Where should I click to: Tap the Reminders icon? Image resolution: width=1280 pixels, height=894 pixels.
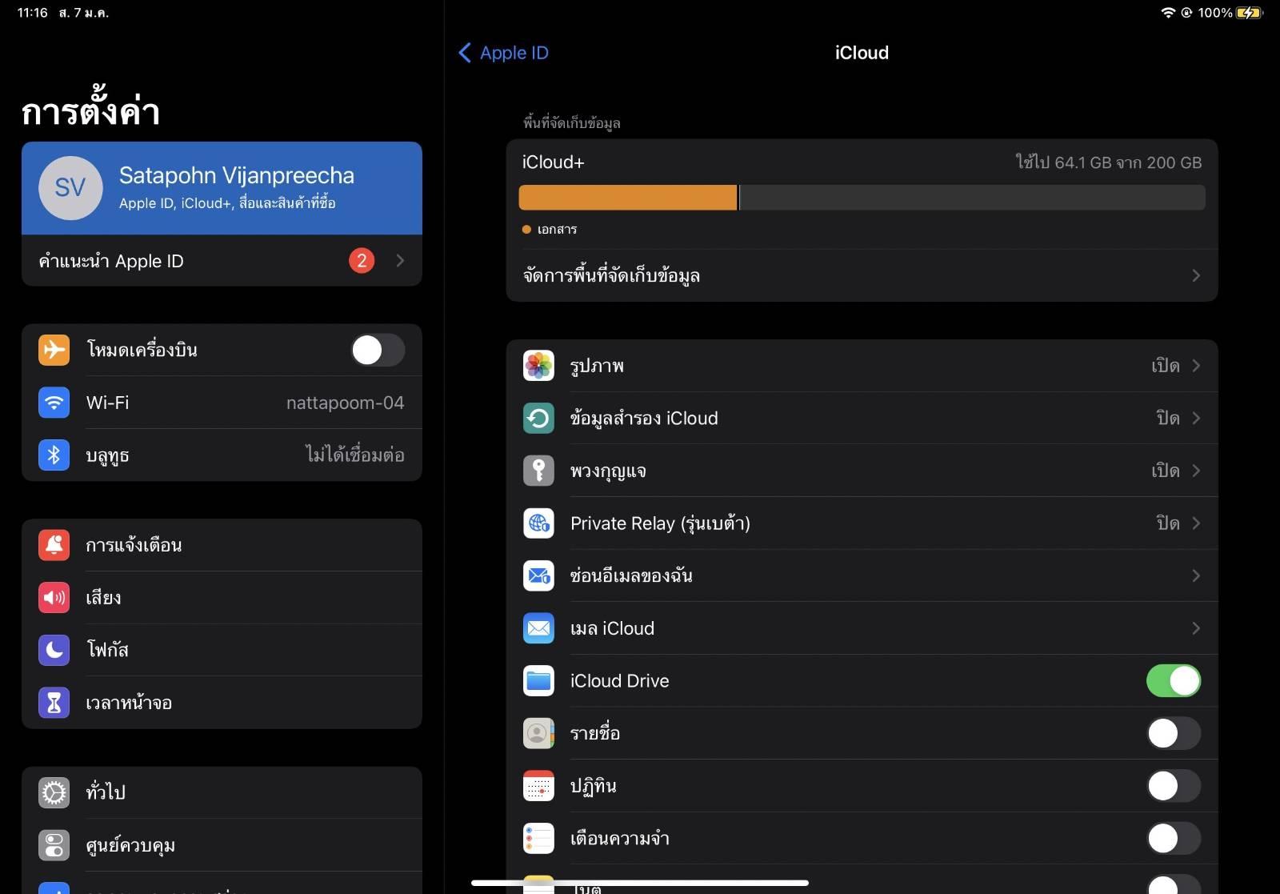tap(538, 839)
